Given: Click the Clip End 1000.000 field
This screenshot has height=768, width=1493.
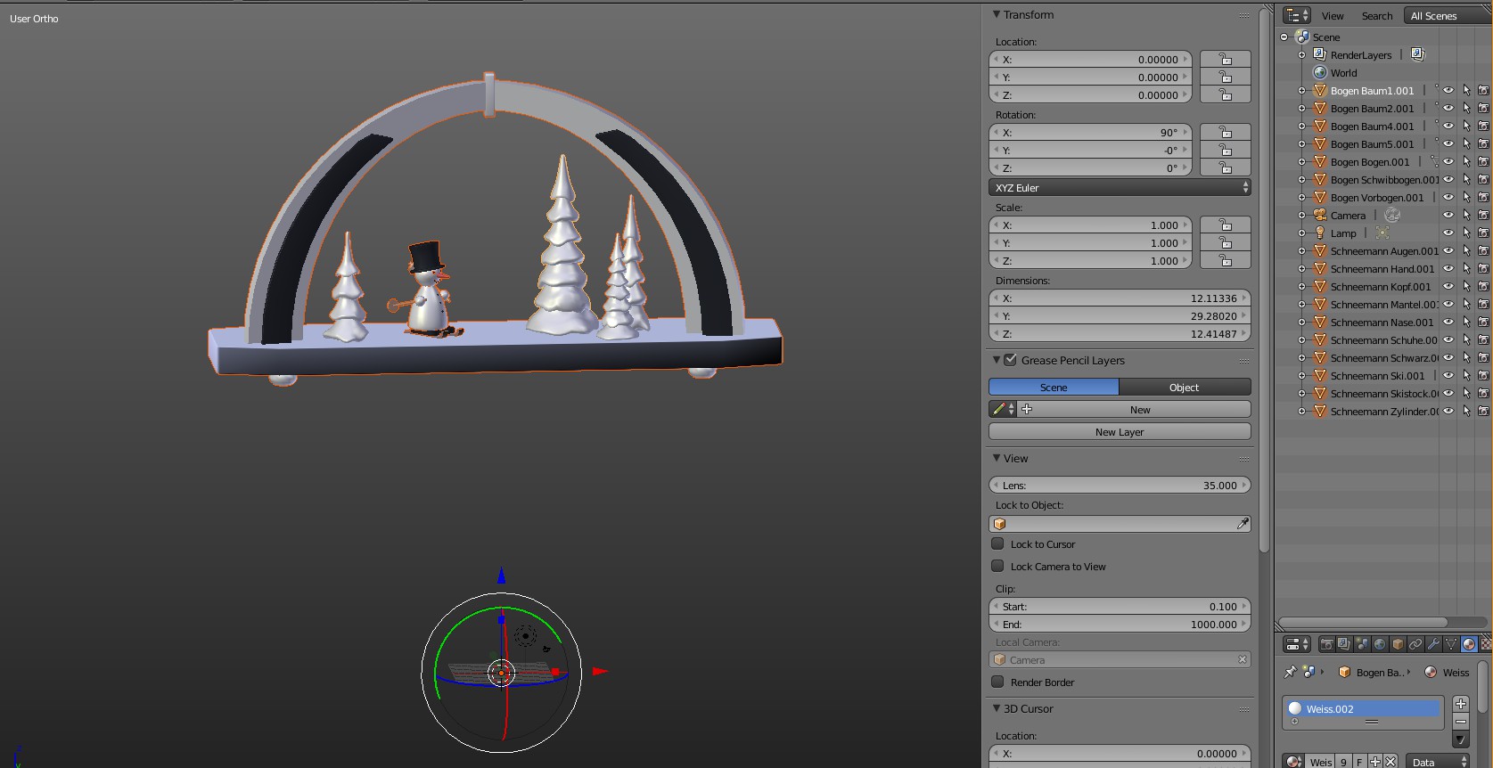Looking at the screenshot, I should [1120, 625].
